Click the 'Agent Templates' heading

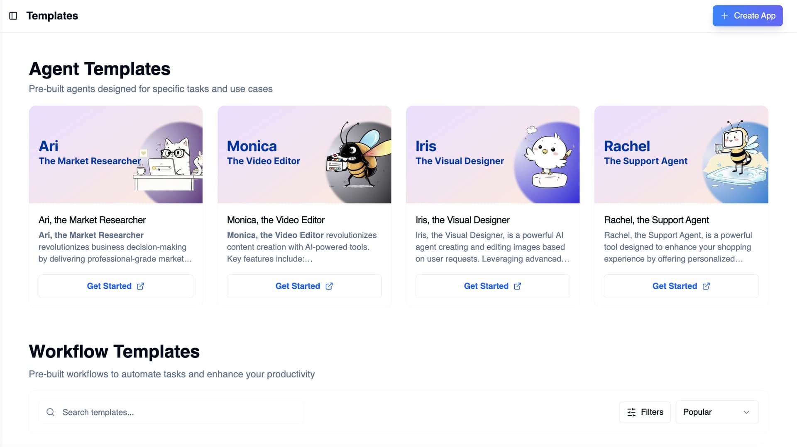click(100, 69)
